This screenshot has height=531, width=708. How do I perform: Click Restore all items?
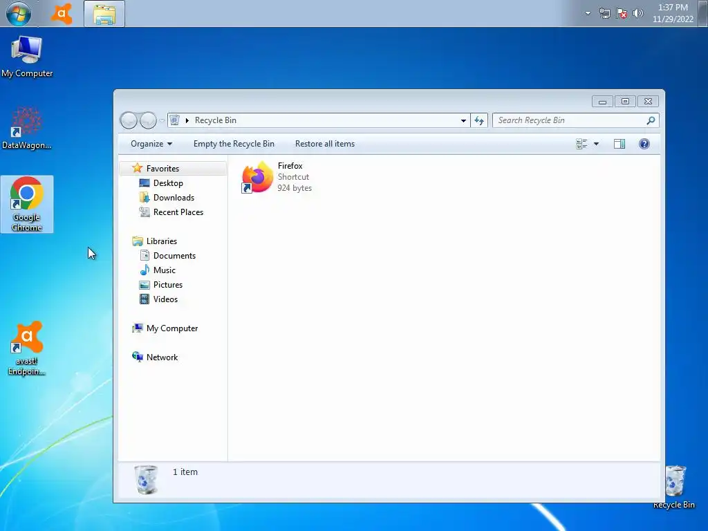point(325,144)
